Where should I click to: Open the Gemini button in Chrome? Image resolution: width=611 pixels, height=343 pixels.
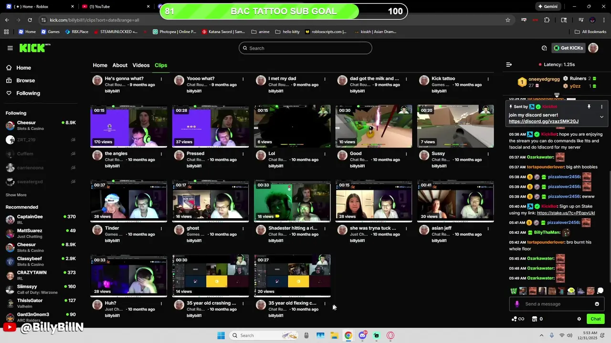547,7
